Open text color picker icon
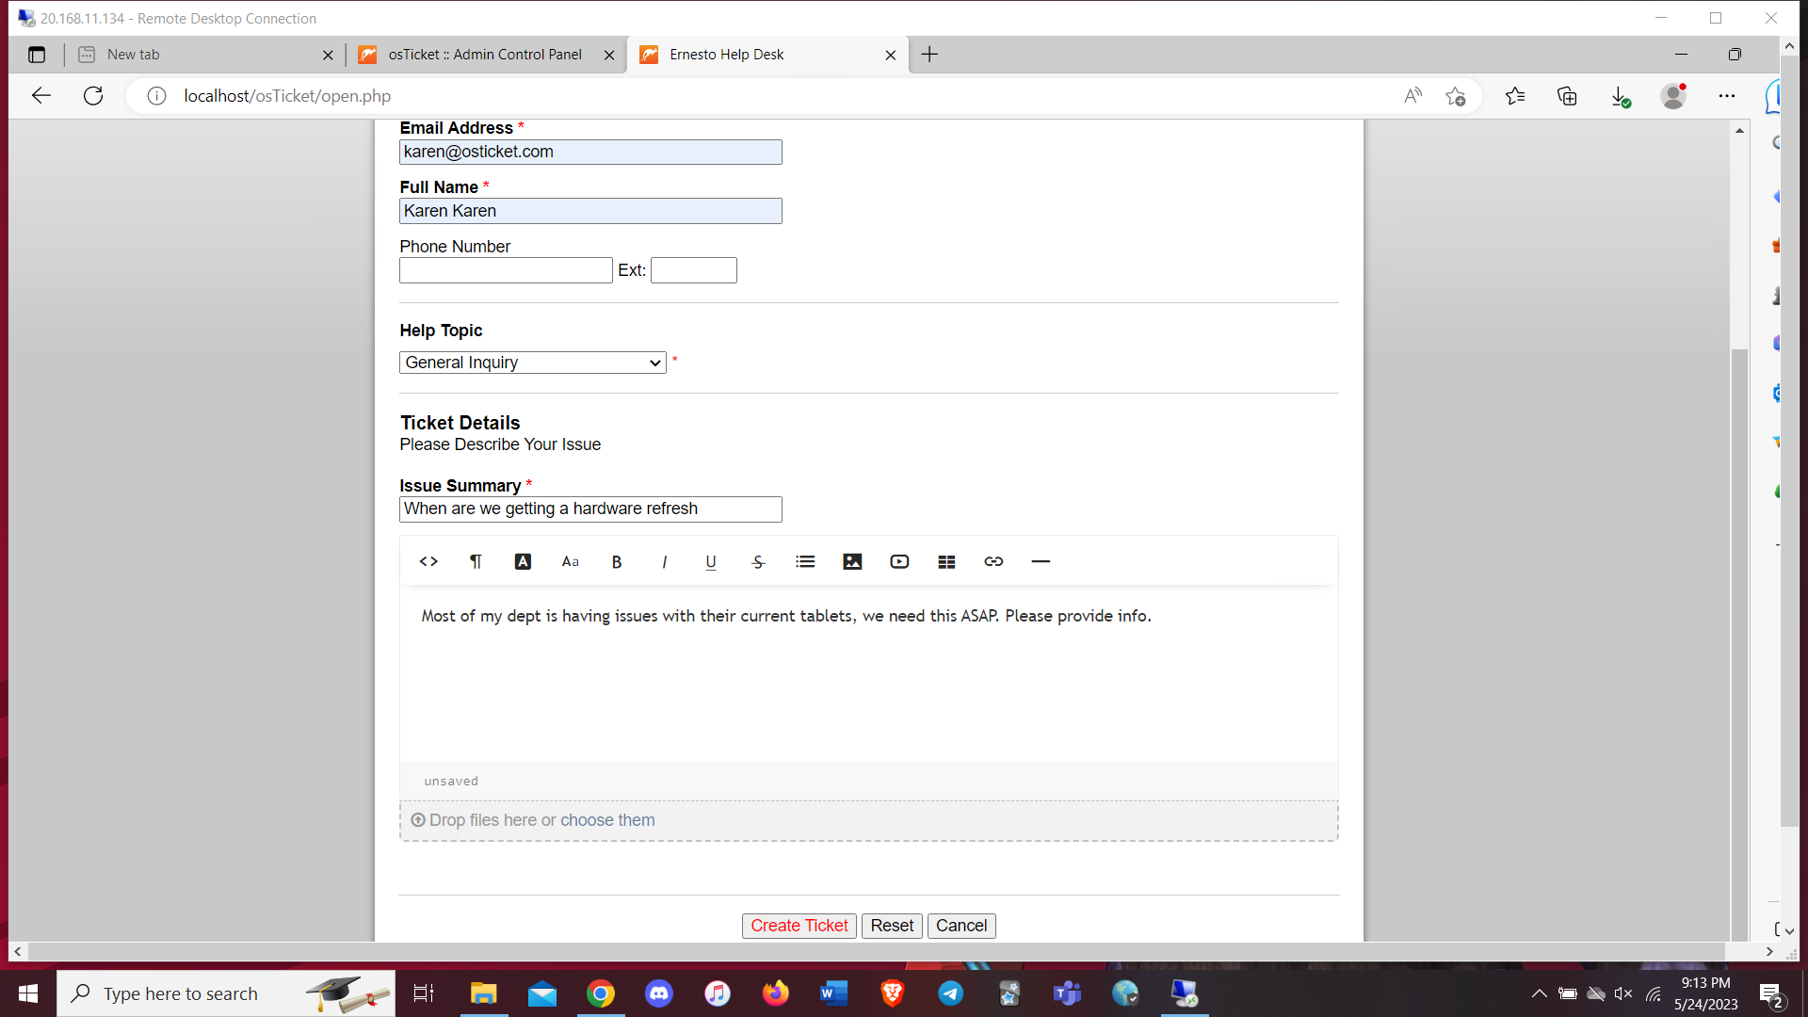1808x1017 pixels. tap(523, 561)
